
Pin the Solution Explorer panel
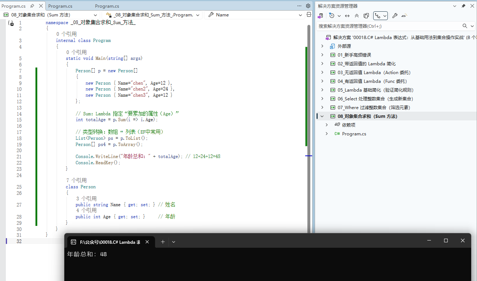(x=463, y=6)
